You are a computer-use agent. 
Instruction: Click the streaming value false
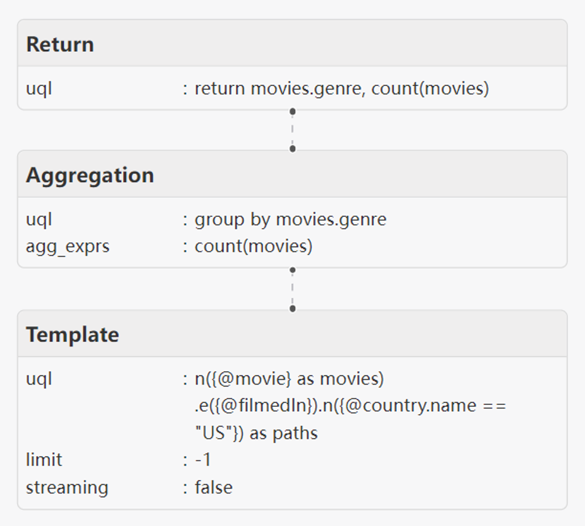(214, 487)
